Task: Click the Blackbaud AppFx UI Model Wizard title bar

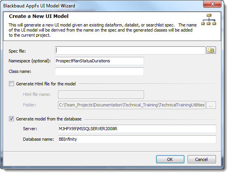Action: point(103,5)
